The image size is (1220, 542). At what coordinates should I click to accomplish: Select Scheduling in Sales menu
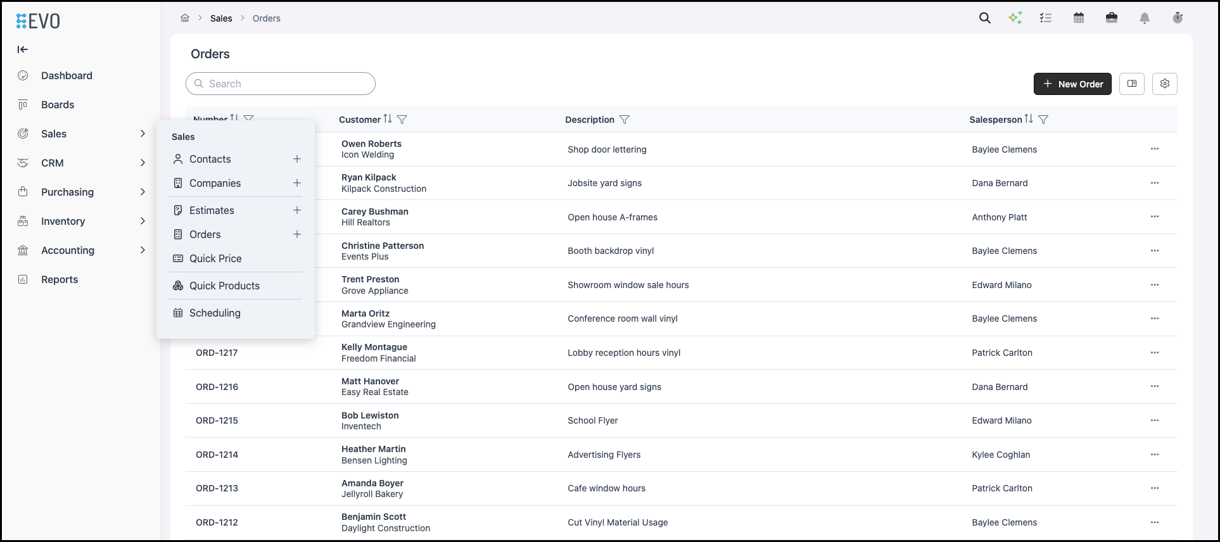[215, 313]
